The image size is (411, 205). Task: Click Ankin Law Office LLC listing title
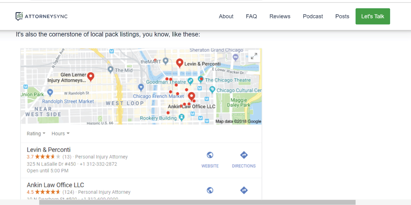(x=55, y=185)
